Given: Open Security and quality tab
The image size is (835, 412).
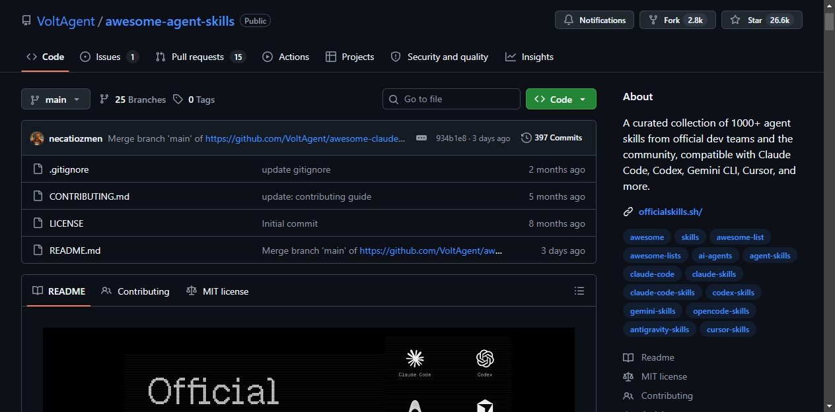Looking at the screenshot, I should [439, 57].
